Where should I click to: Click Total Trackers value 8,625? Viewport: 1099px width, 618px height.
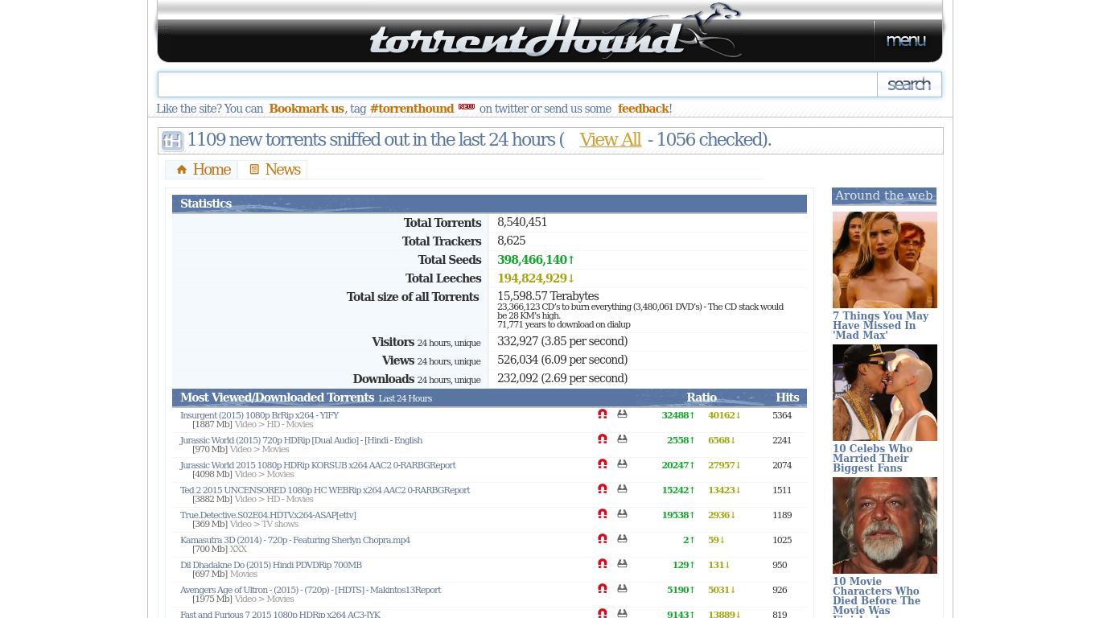pos(512,241)
